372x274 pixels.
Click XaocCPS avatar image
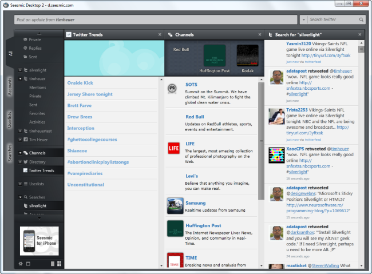[276, 155]
